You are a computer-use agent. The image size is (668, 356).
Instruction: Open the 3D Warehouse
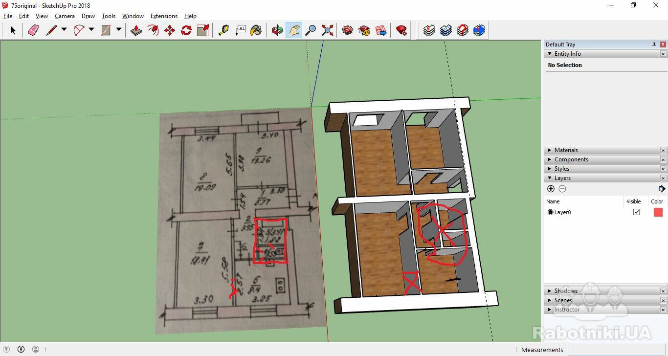(348, 30)
